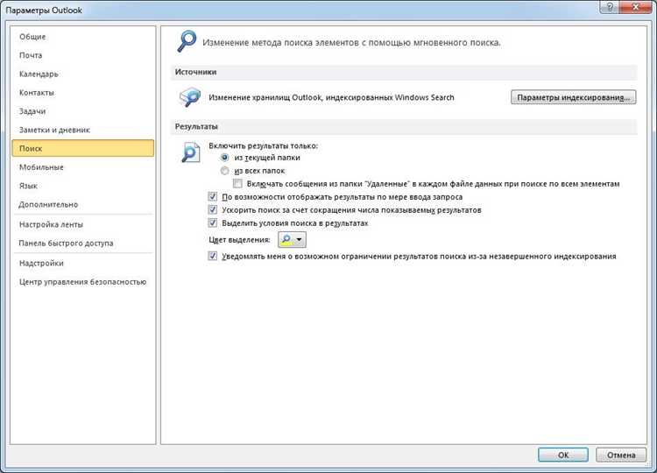657x473 pixels.
Task: Open 'Панель быстрого доступа' category
Action: pyautogui.click(x=83, y=243)
